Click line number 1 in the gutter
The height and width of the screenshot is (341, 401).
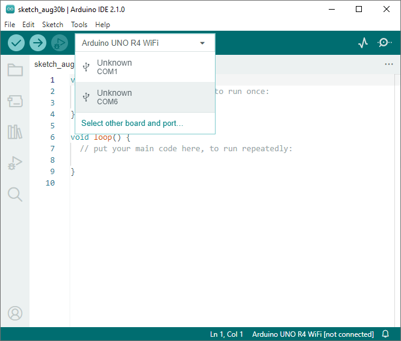[52, 80]
